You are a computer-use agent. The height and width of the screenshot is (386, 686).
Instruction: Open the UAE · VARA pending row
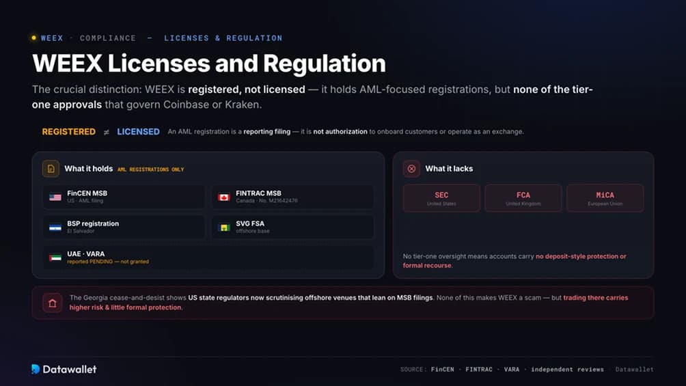[x=208, y=257]
